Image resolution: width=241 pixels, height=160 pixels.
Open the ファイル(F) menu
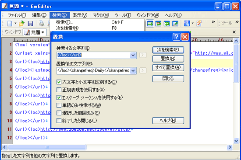coord(17,15)
